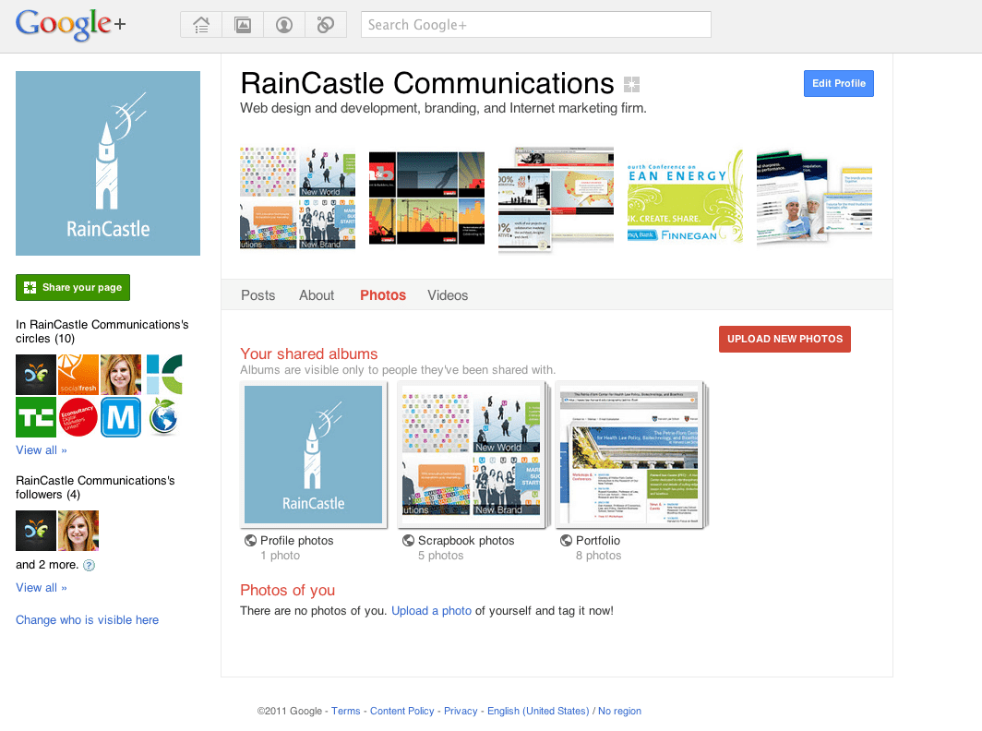Click the Edit Profile button

click(839, 83)
